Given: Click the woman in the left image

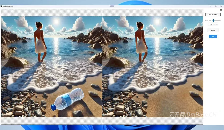Looking at the screenshot, I should click(x=40, y=42).
